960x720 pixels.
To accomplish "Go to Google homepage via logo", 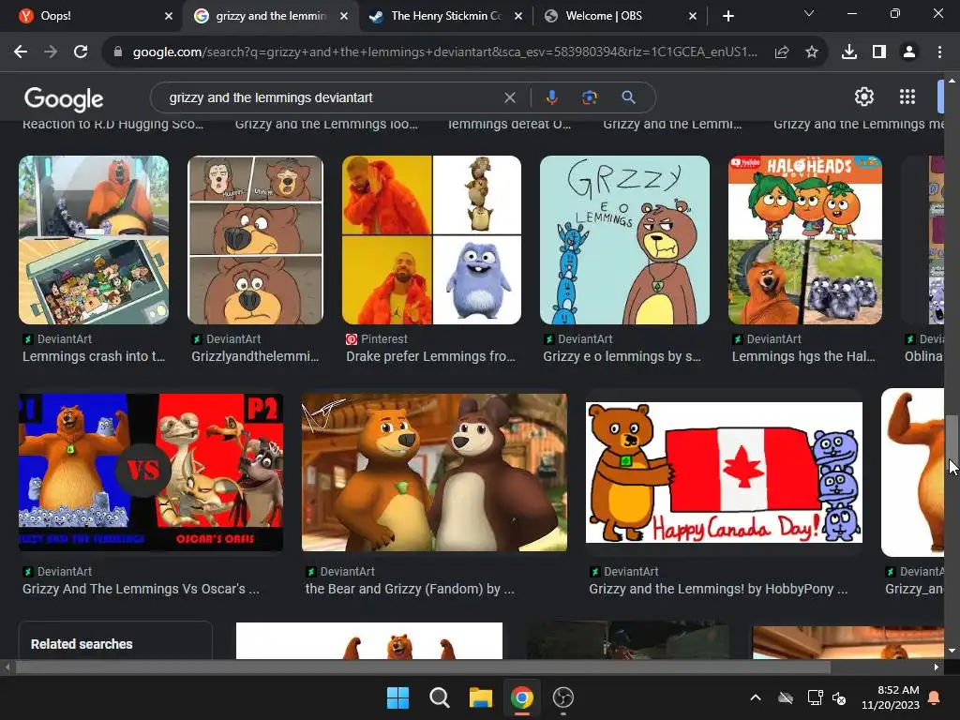I will pos(64,99).
